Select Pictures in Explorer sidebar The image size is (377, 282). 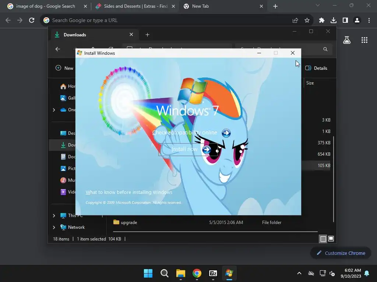(68, 169)
